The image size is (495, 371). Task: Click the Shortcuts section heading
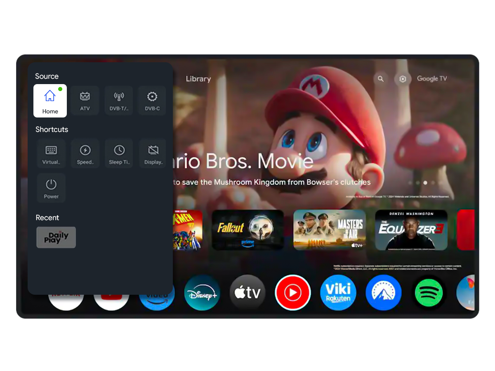tap(52, 129)
